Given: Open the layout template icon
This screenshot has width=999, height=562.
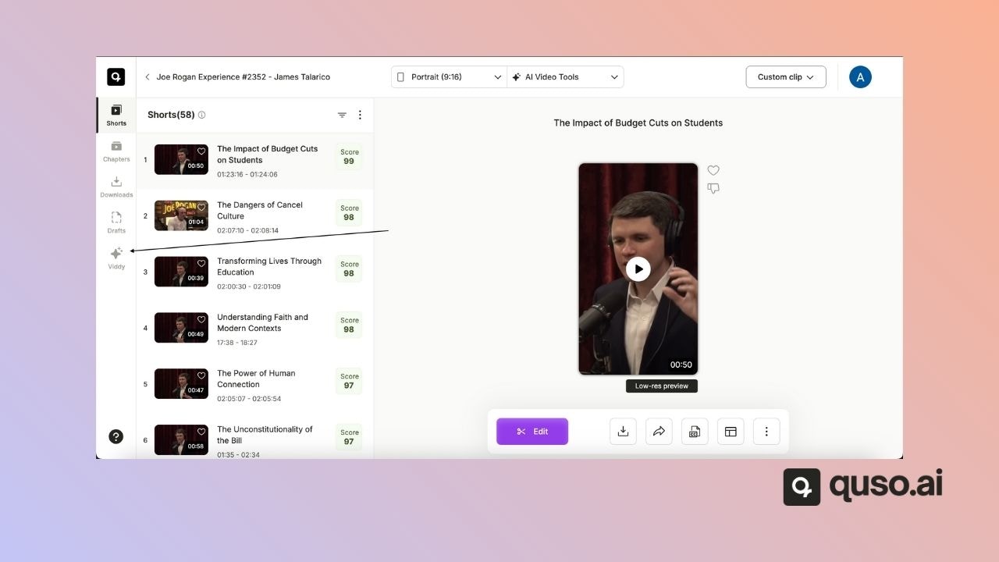Looking at the screenshot, I should (731, 432).
